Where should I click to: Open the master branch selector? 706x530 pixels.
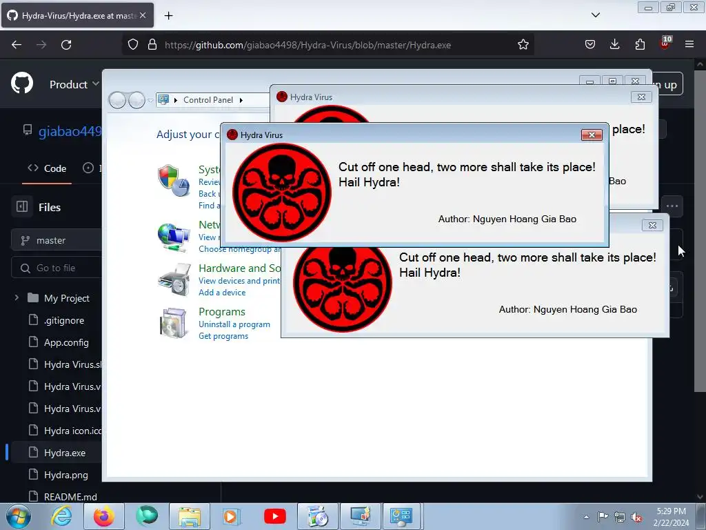coord(57,240)
